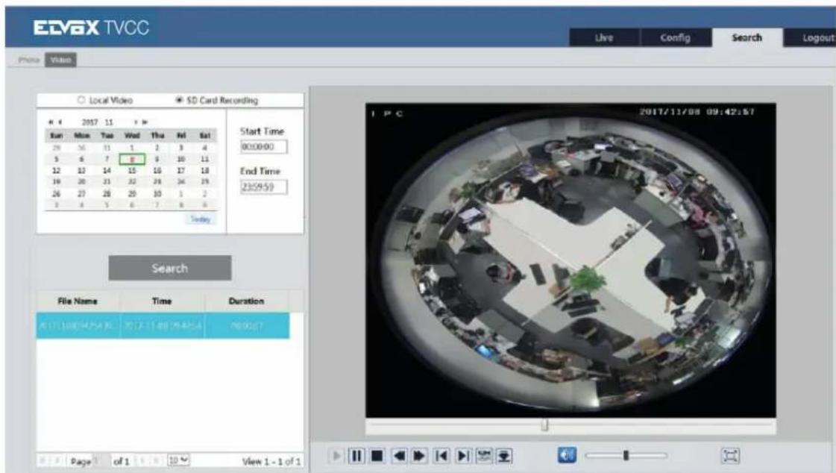Click the Today link in calendar
Screen dimensions: 836x473
click(201, 219)
